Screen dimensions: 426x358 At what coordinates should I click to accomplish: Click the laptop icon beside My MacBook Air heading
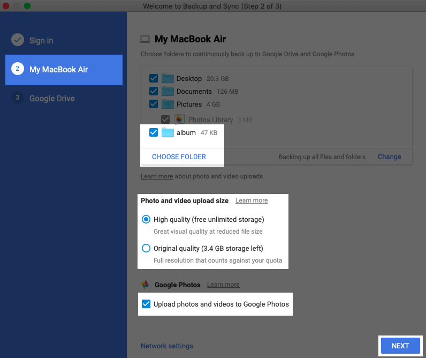coord(145,40)
